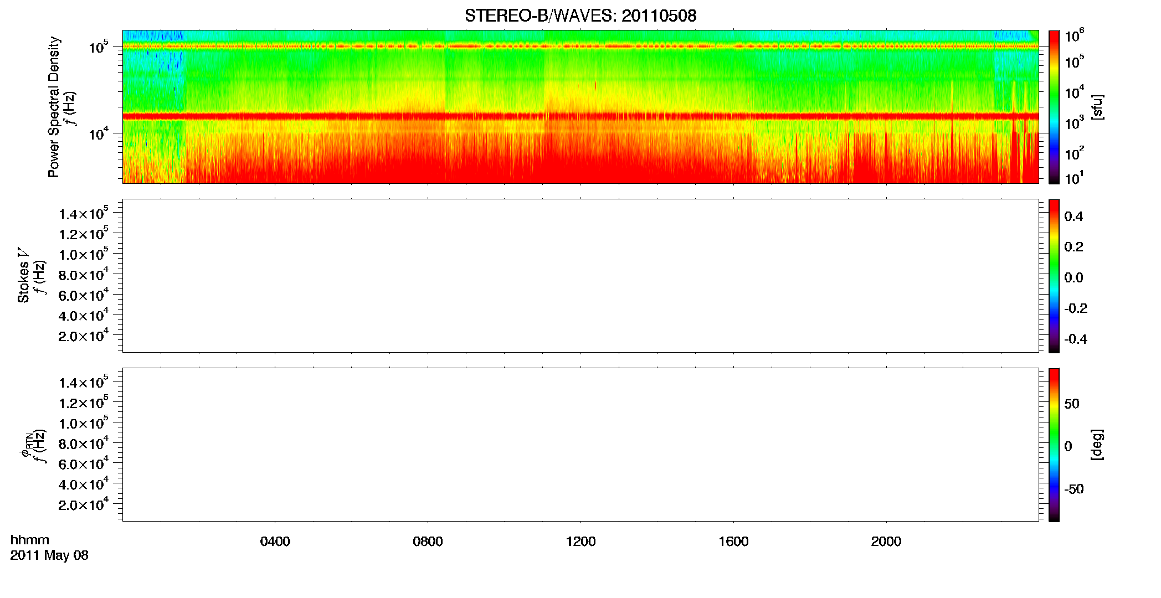Select the 10^2 tick on sfu color bar
1161x598 pixels.
click(1075, 153)
